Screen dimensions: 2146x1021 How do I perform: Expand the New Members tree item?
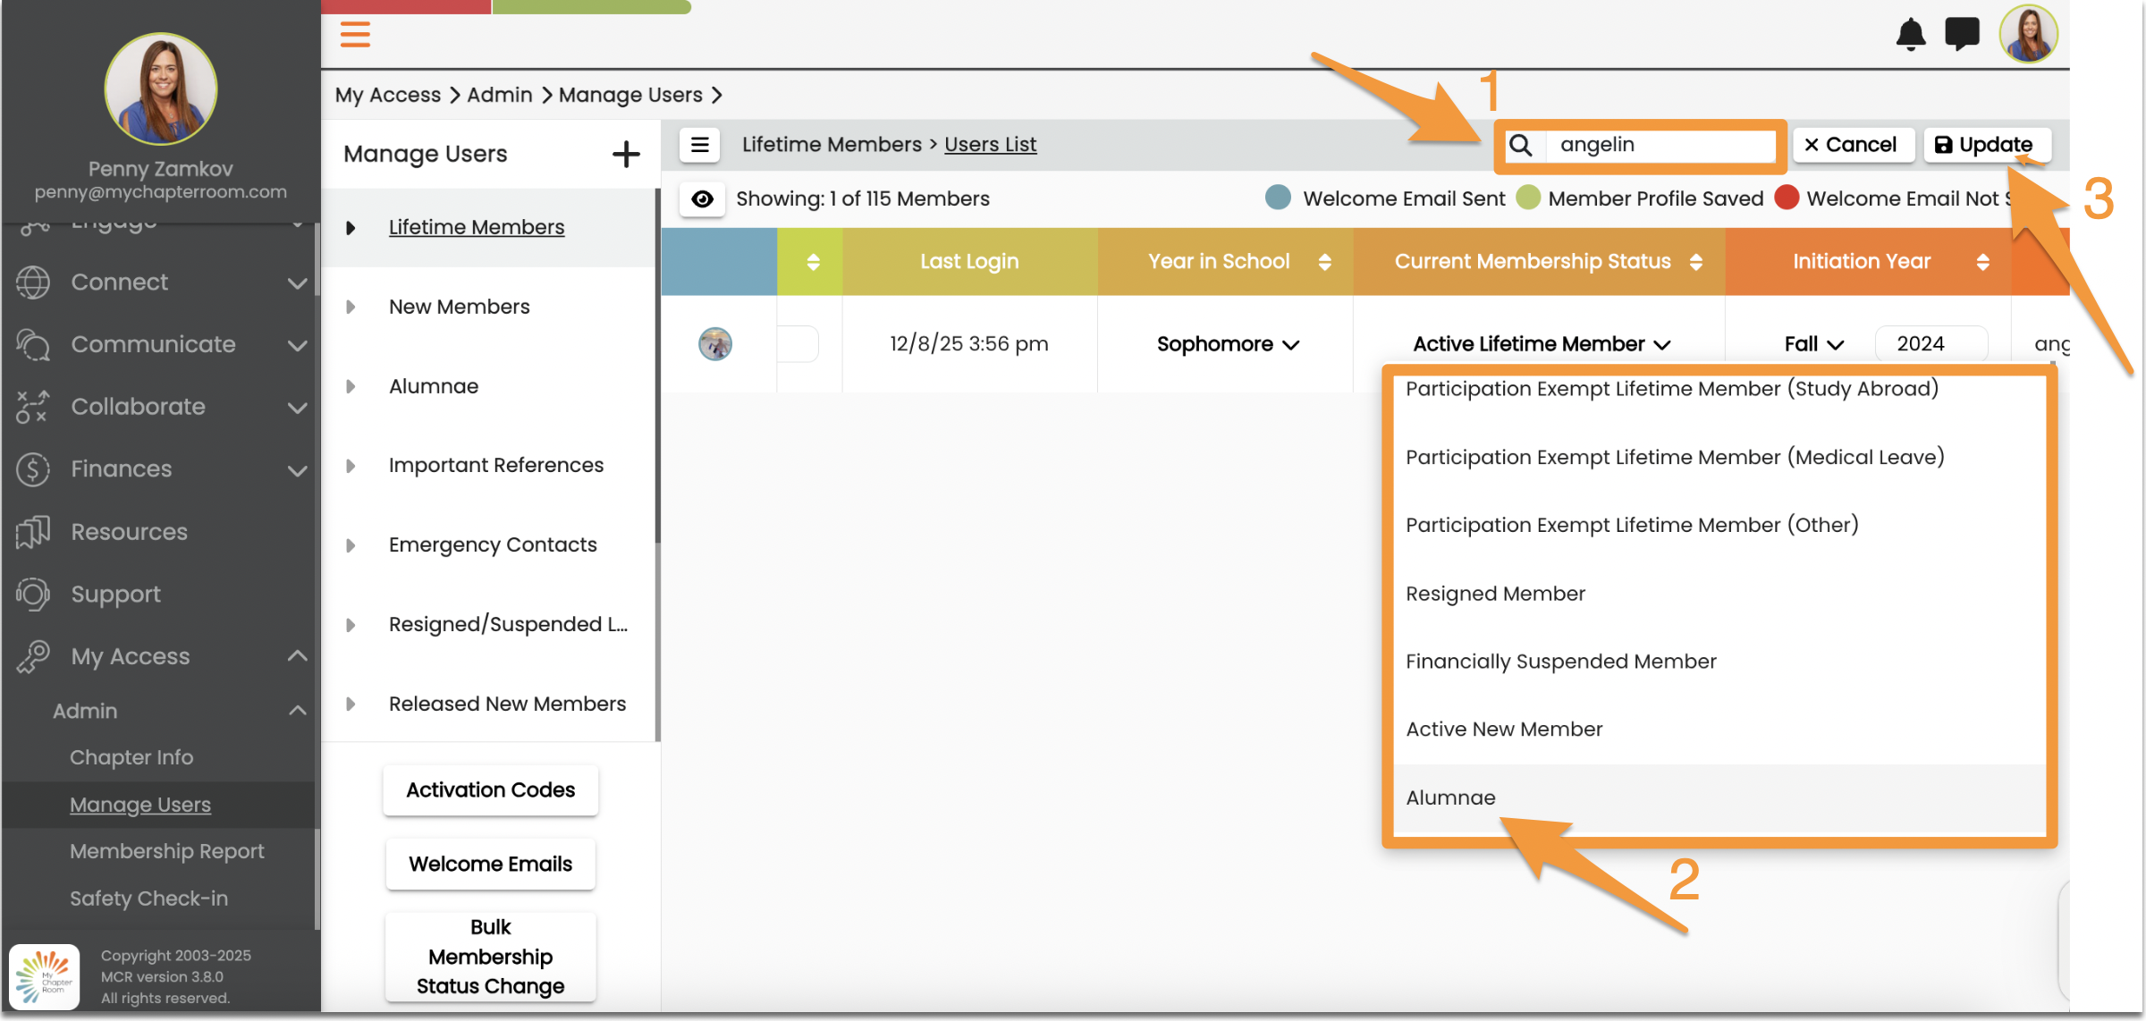pyautogui.click(x=351, y=307)
